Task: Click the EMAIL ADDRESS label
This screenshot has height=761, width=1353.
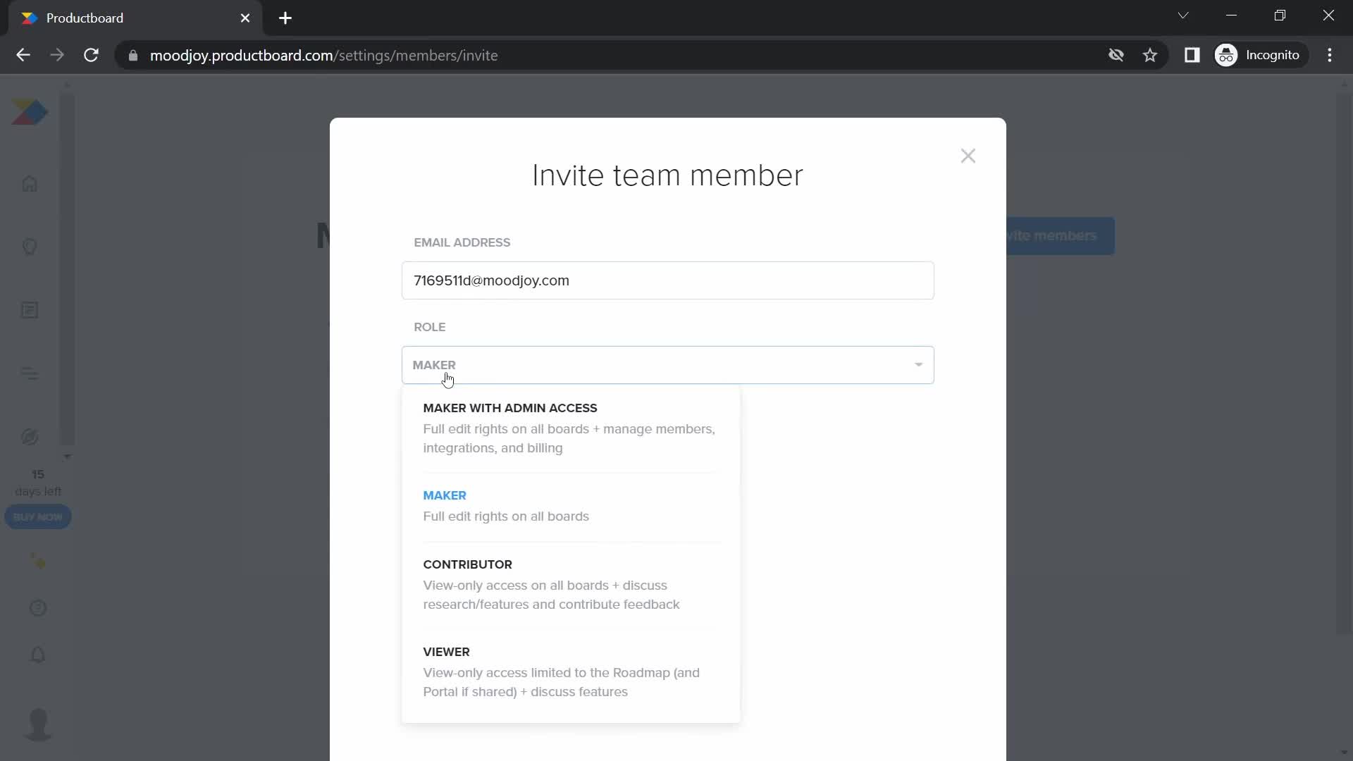Action: point(462,242)
